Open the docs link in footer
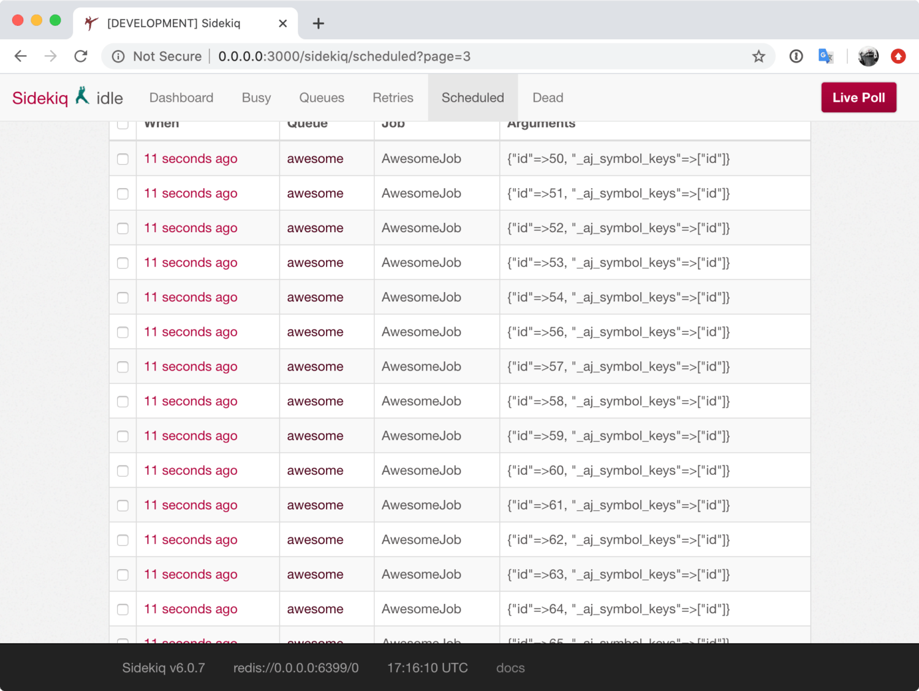Viewport: 919px width, 691px height. [x=510, y=668]
